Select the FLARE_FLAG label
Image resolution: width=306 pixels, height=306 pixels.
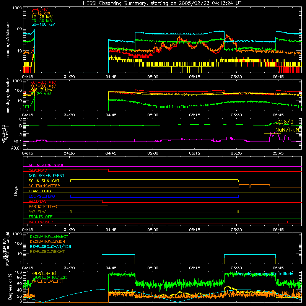[x=40, y=191]
